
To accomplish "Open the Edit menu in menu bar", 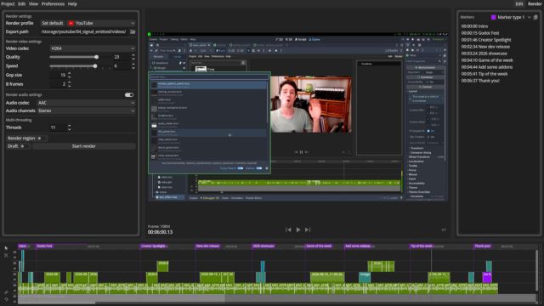I will pos(21,3).
